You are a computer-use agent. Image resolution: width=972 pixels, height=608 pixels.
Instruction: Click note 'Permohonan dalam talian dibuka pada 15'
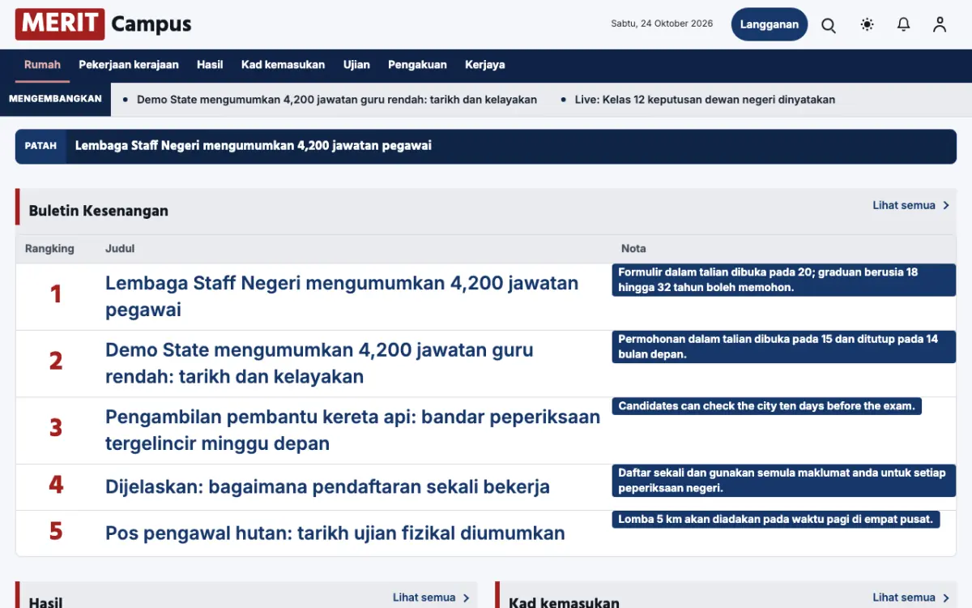783,347
